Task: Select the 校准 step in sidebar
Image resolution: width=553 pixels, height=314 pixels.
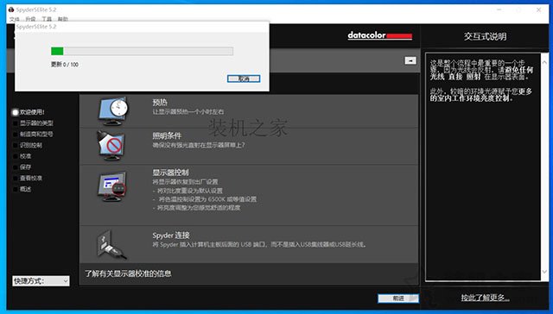Action: 22,156
